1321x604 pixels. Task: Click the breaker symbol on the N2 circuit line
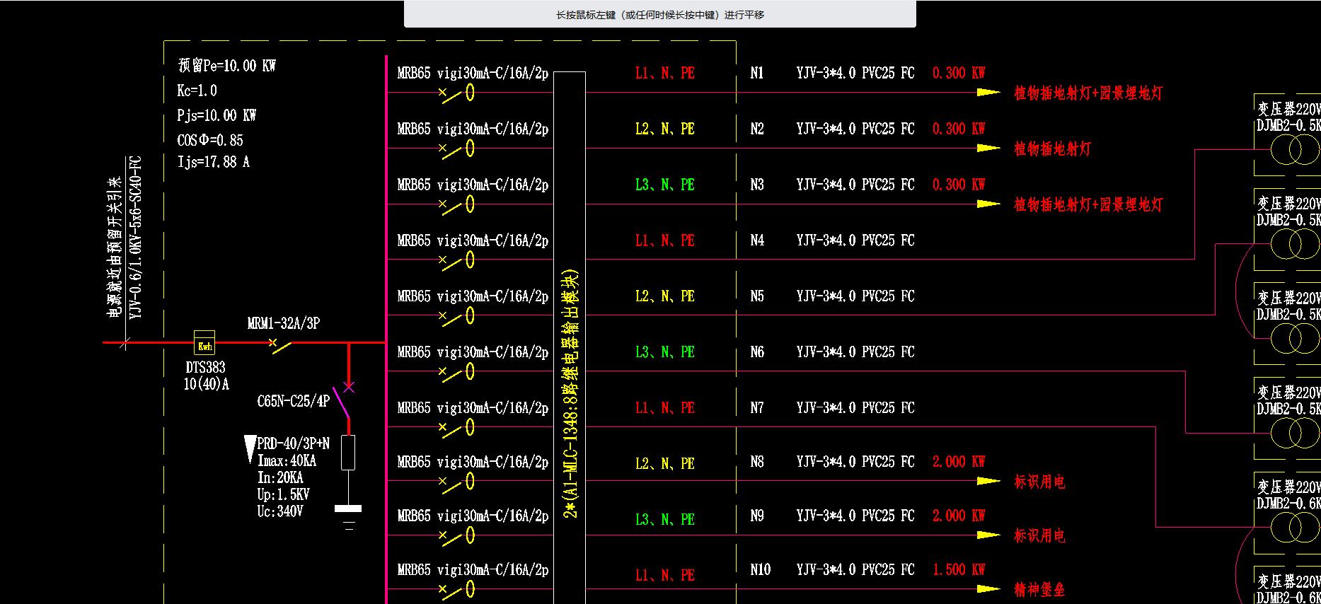456,149
